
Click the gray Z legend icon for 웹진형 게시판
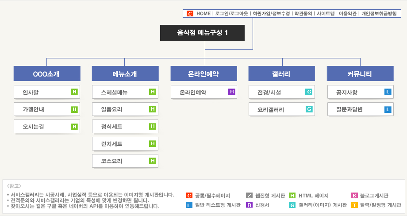(249, 196)
